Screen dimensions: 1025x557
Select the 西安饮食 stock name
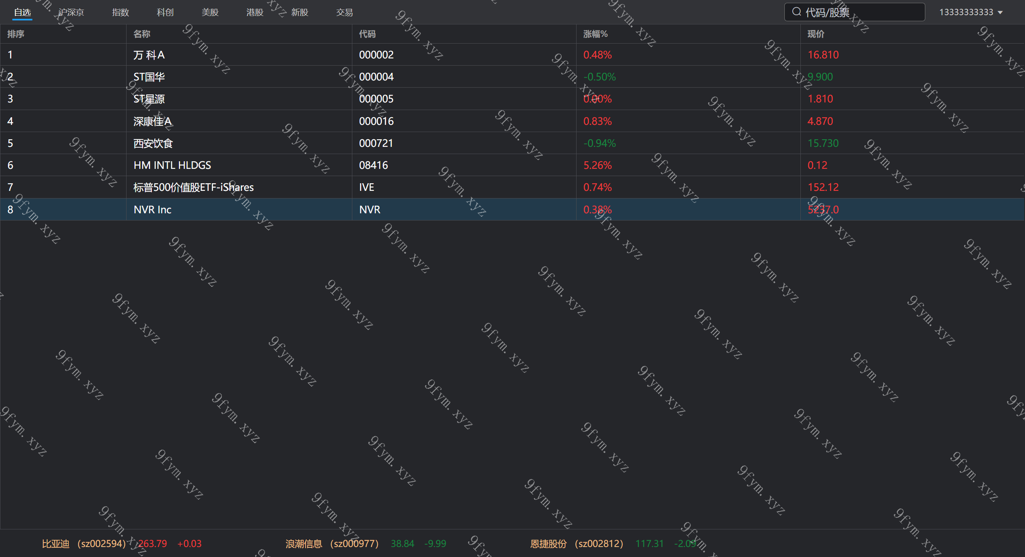coord(153,143)
